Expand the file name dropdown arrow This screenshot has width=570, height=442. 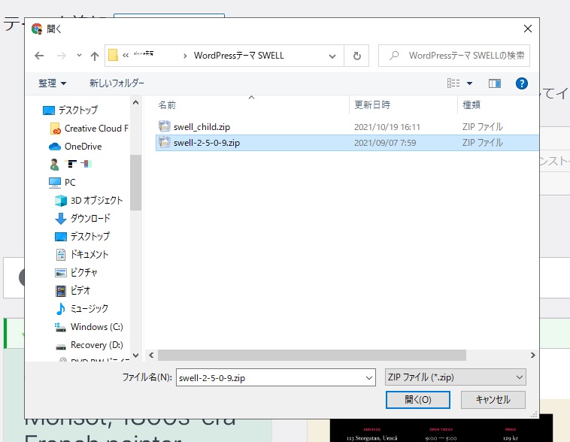(x=369, y=378)
